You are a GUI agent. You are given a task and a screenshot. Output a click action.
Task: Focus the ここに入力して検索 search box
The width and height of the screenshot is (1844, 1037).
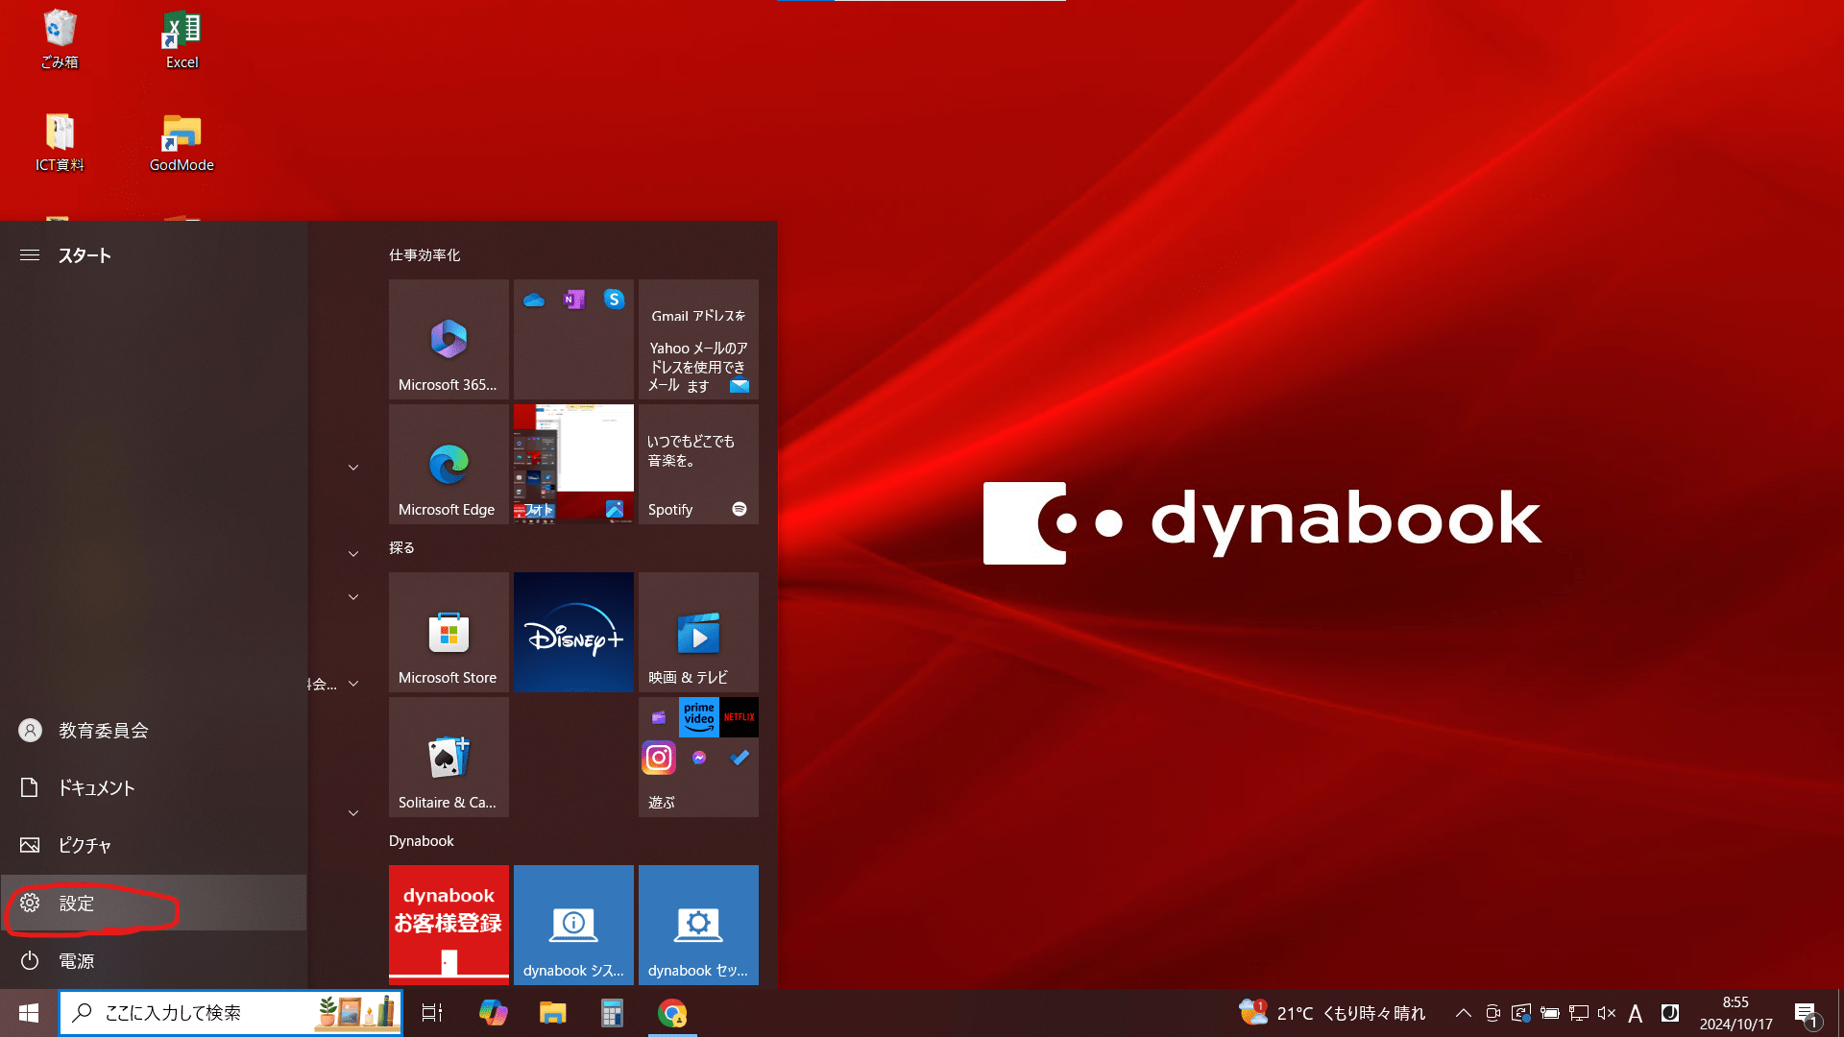point(230,1013)
